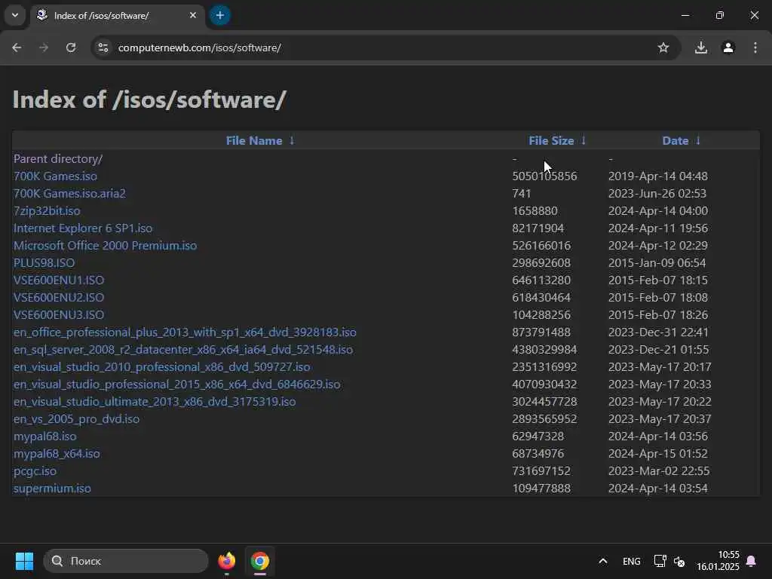Click the Chrome taskbar icon
This screenshot has height=579, width=772.
point(260,561)
